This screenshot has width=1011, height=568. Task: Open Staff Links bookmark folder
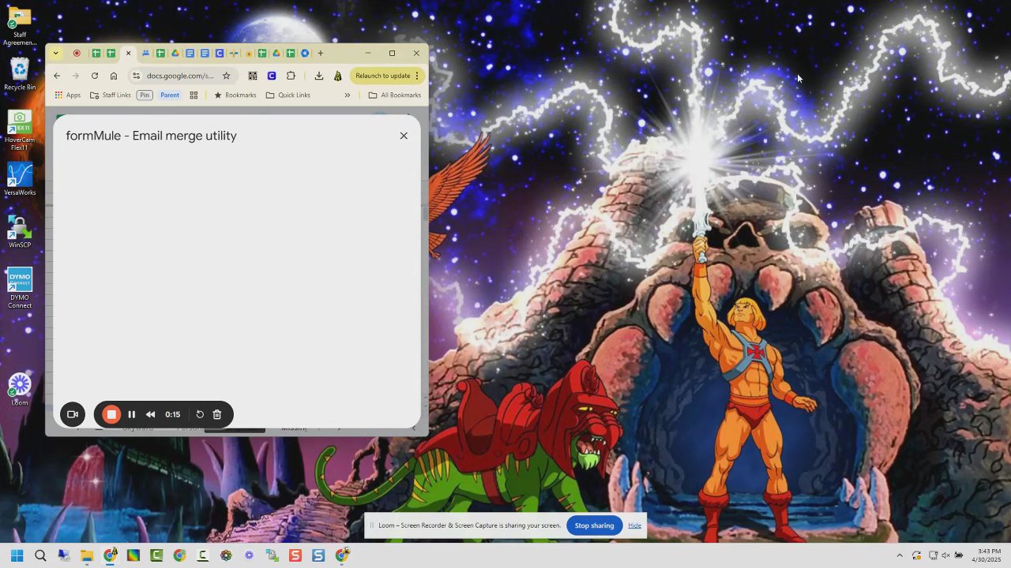pyautogui.click(x=111, y=95)
